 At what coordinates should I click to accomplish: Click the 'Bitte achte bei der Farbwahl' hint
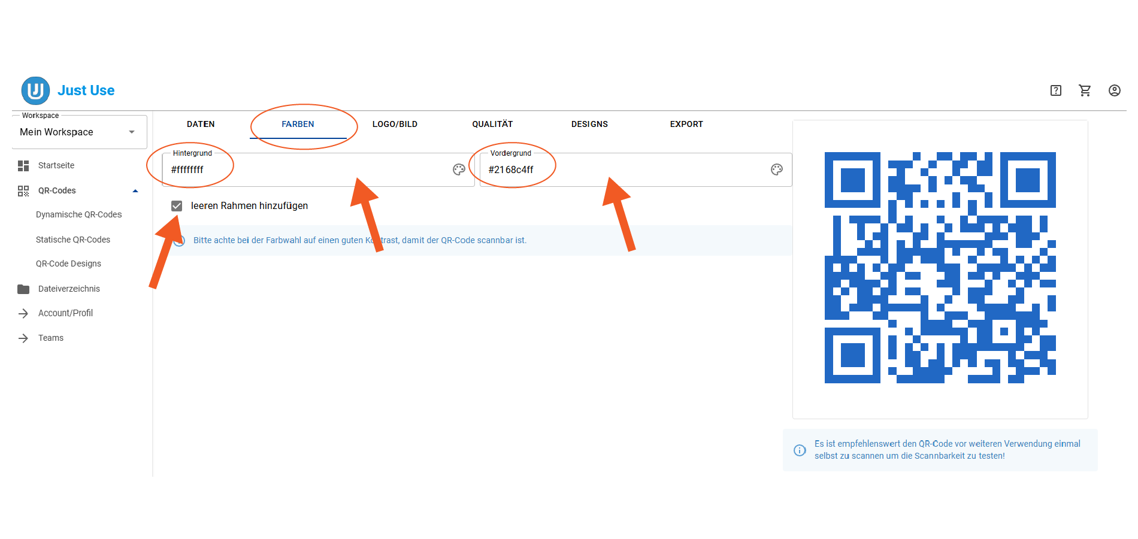point(359,240)
